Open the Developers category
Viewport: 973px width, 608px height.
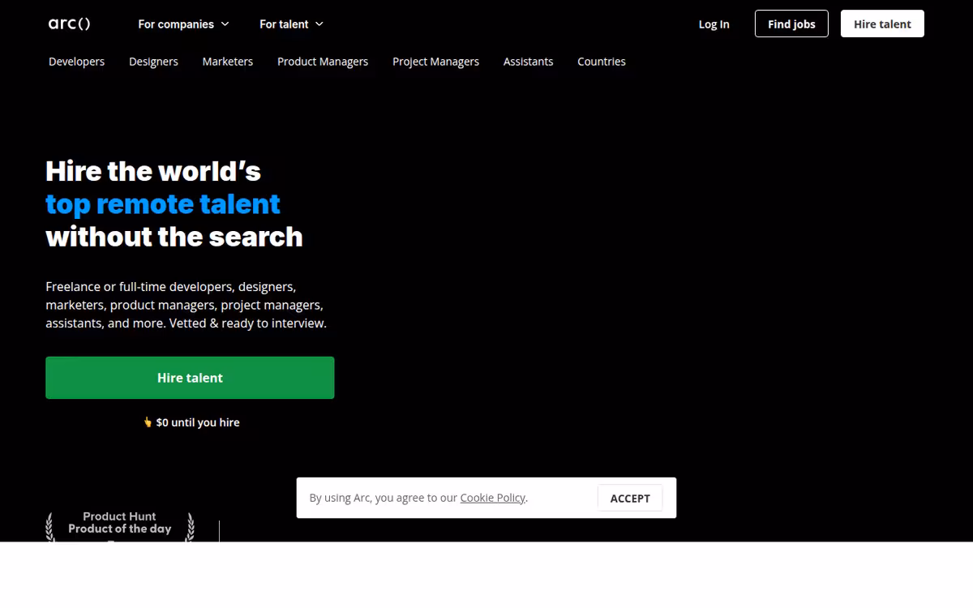coord(76,62)
